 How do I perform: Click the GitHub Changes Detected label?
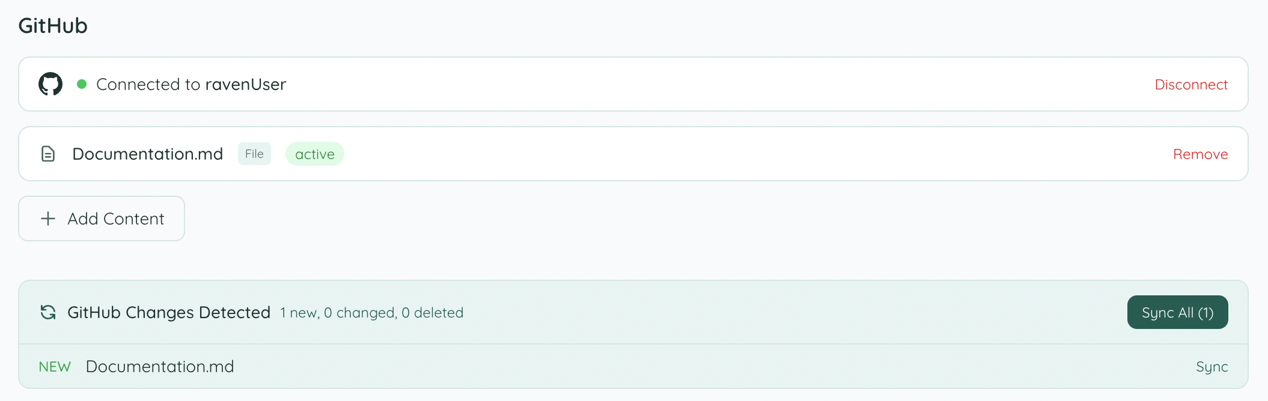click(169, 312)
